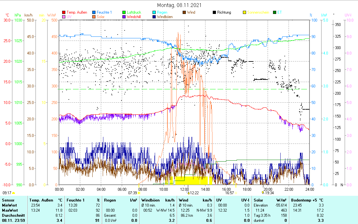
Task: Click the chart title Montag, 08.11.2021
Action: [179, 5]
